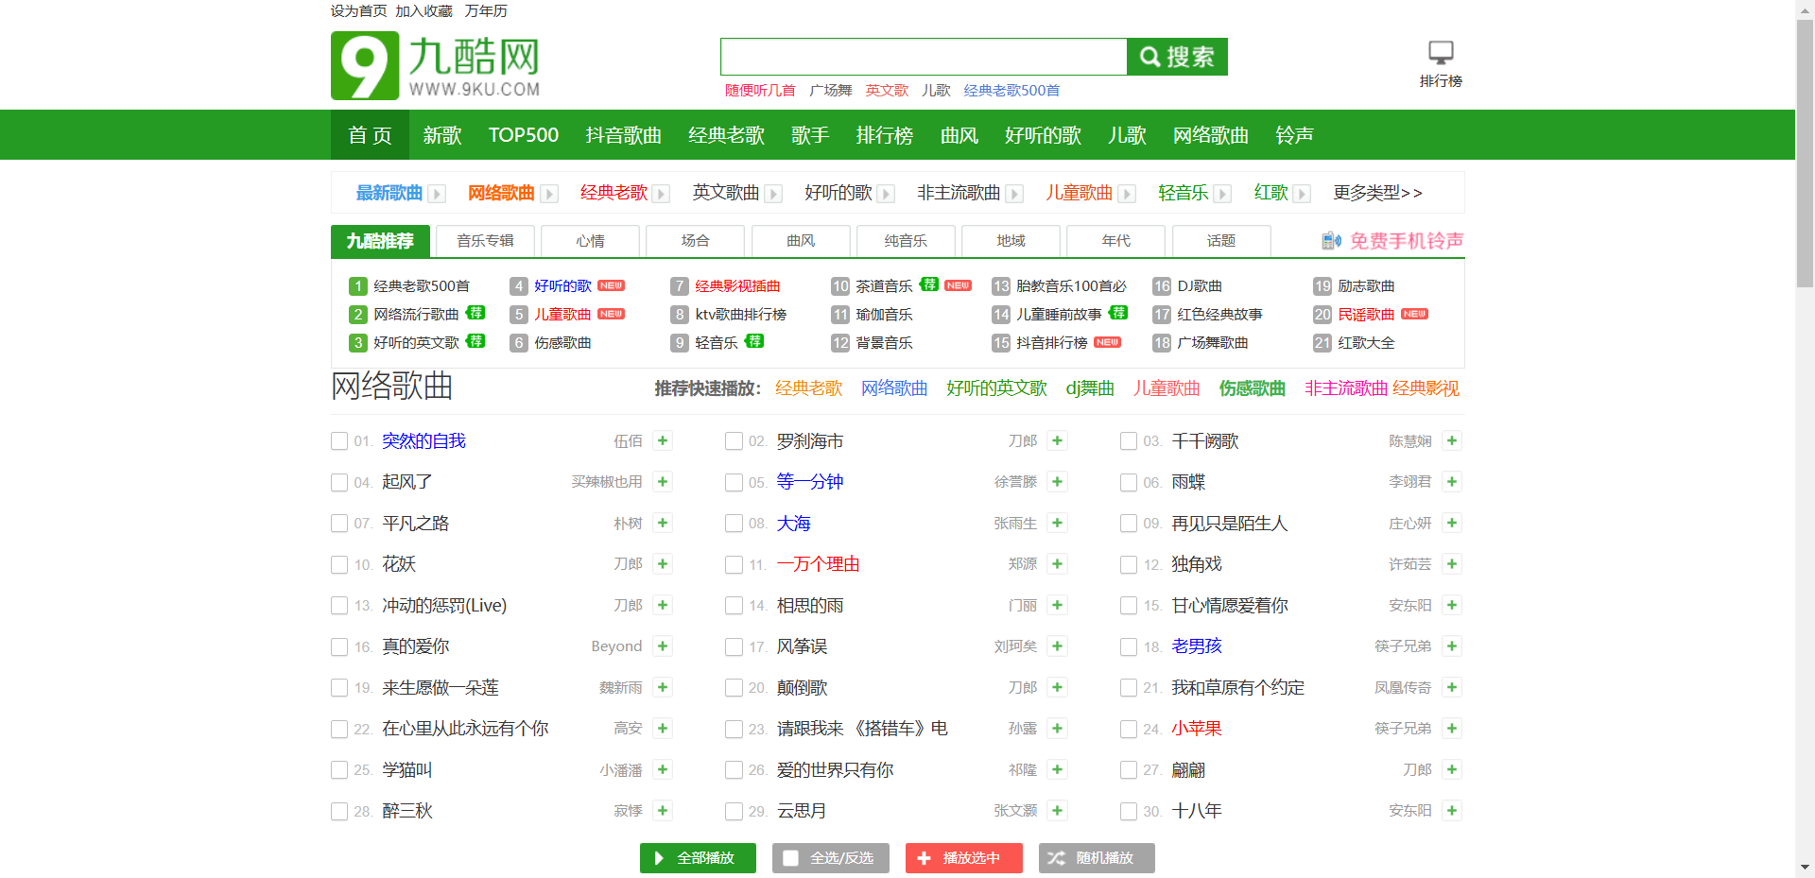Click the phone icon beside 免费手机铃声

[x=1331, y=241]
